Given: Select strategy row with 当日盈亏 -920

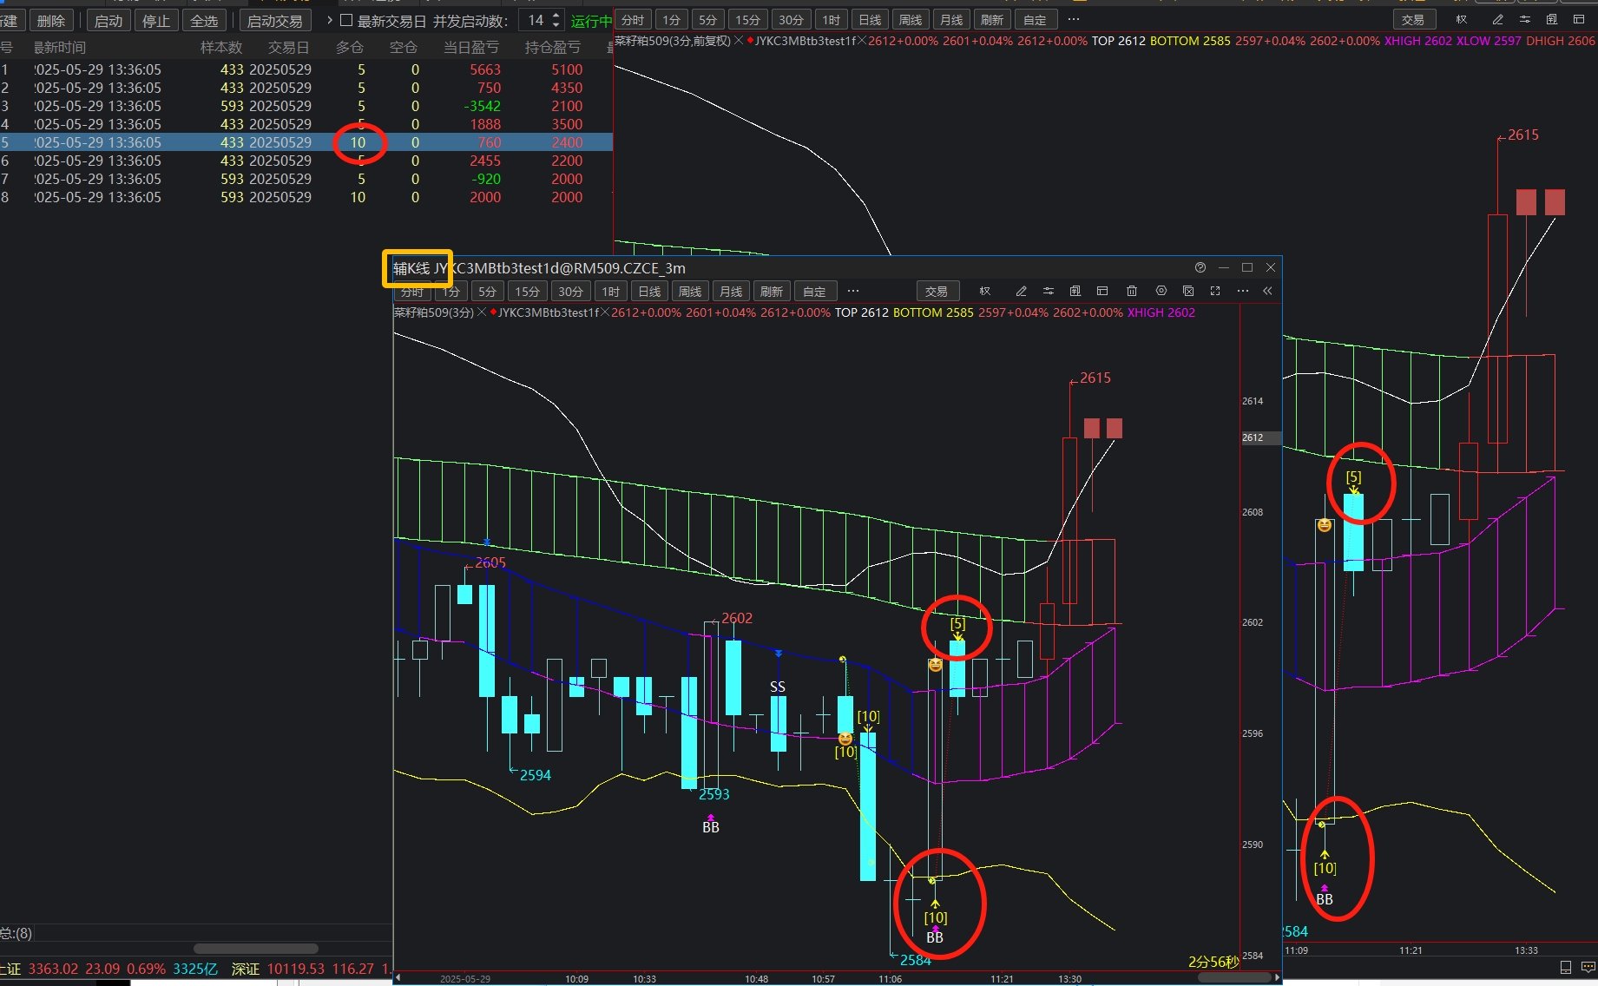Looking at the screenshot, I should 306,179.
